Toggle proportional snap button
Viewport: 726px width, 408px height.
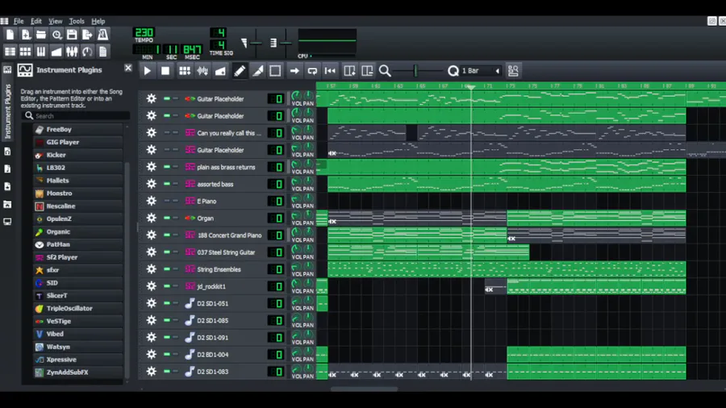click(x=513, y=71)
